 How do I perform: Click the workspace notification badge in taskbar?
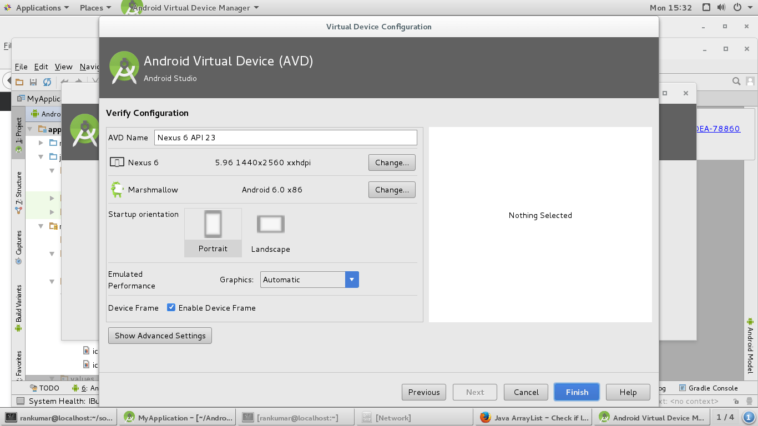749,417
